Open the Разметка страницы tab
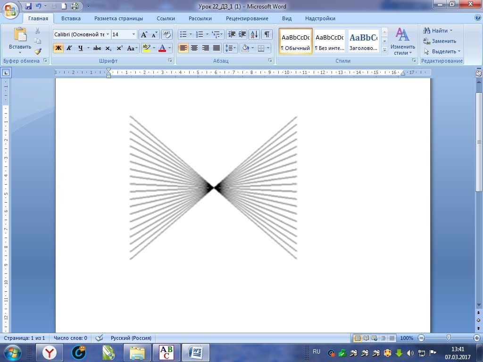 click(118, 18)
